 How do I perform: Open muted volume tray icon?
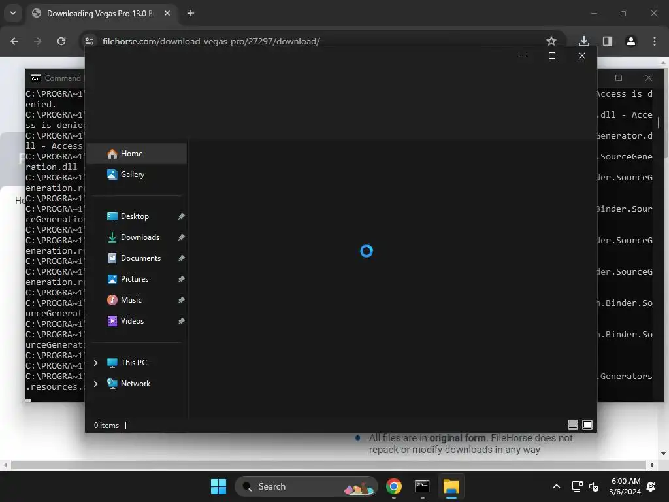tap(593, 486)
